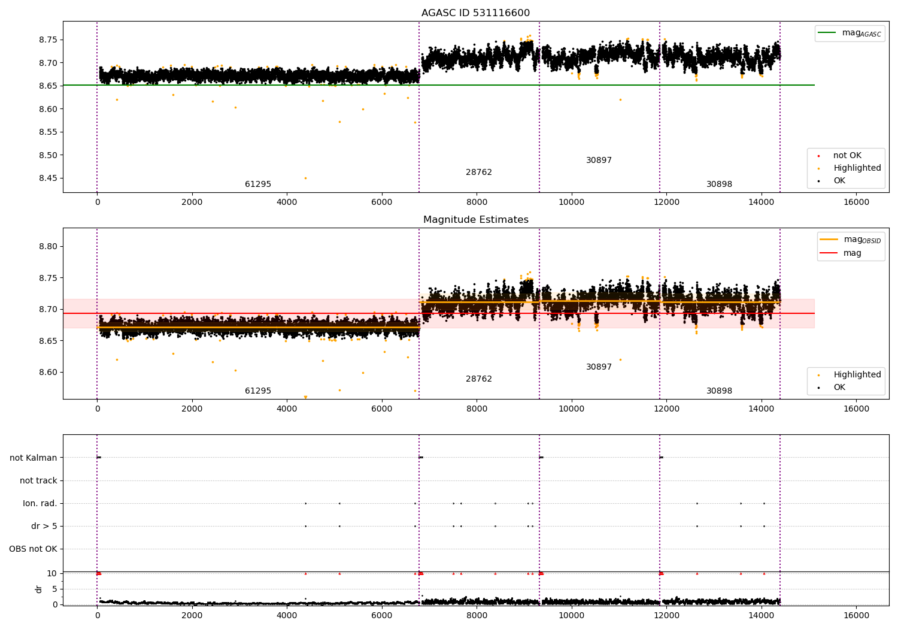Click 'Highlighted' in the top panel legend

coord(857,168)
